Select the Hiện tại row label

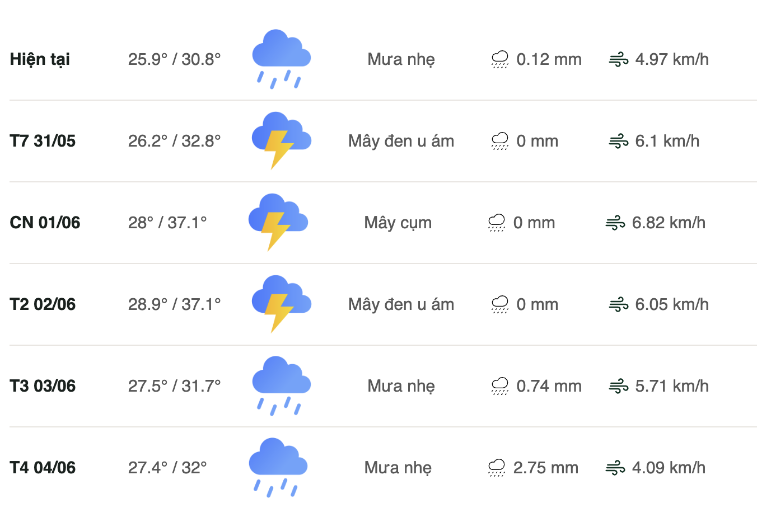[x=40, y=59]
